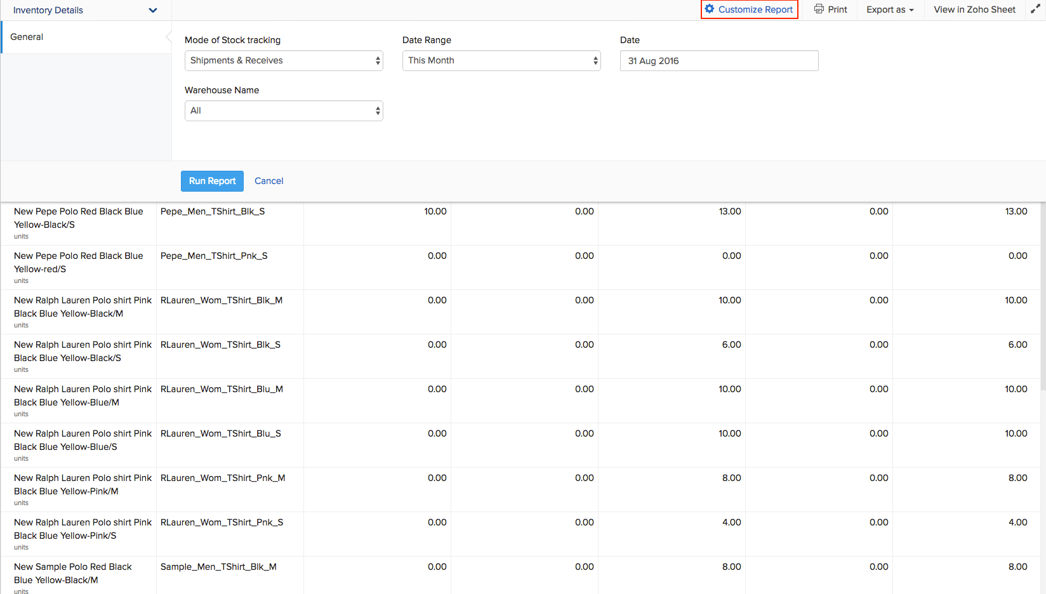
Task: Select the Sample_Men_TShirt_Blk_M table row
Action: pyautogui.click(x=218, y=567)
